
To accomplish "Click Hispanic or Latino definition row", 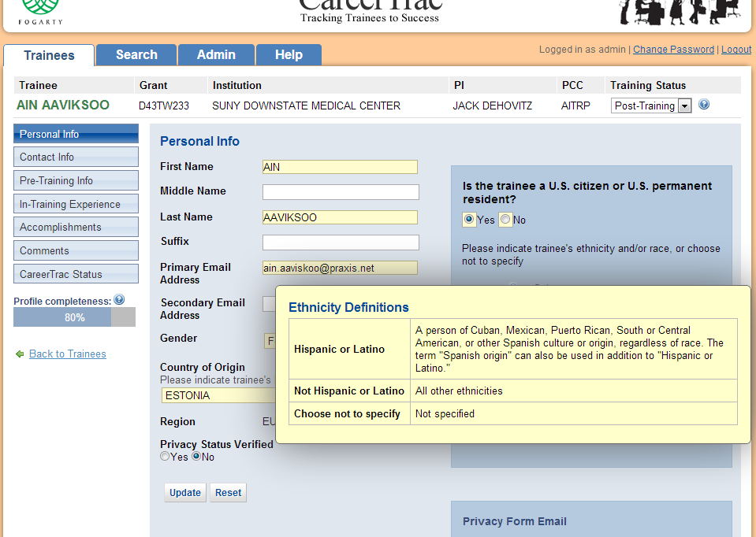I will click(513, 349).
